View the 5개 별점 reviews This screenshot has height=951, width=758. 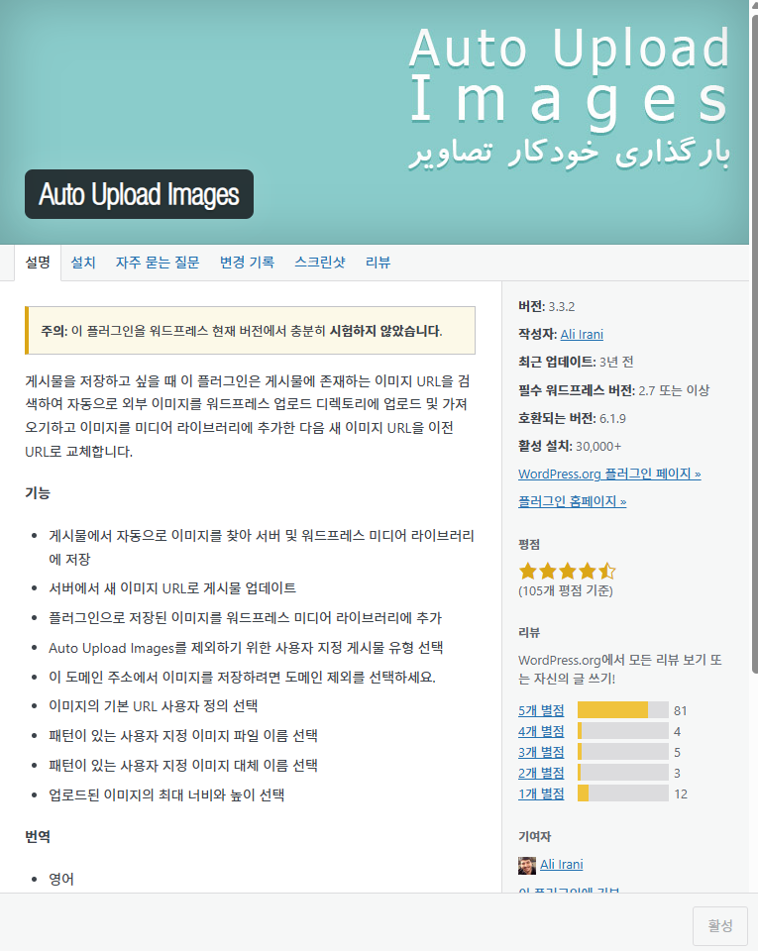(x=541, y=710)
